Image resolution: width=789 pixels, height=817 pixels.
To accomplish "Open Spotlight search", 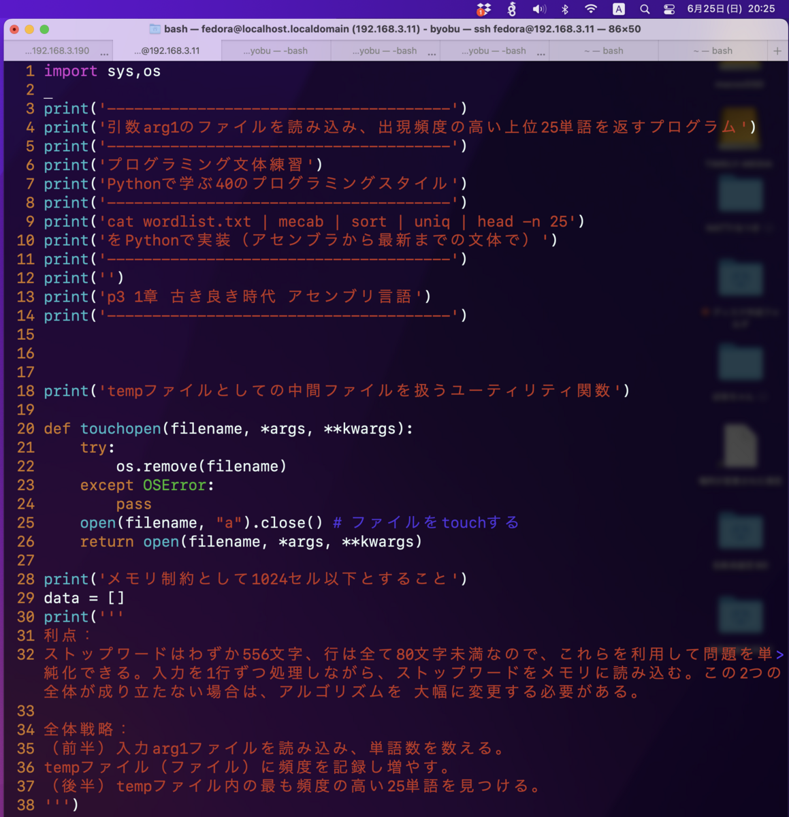I will [x=643, y=9].
